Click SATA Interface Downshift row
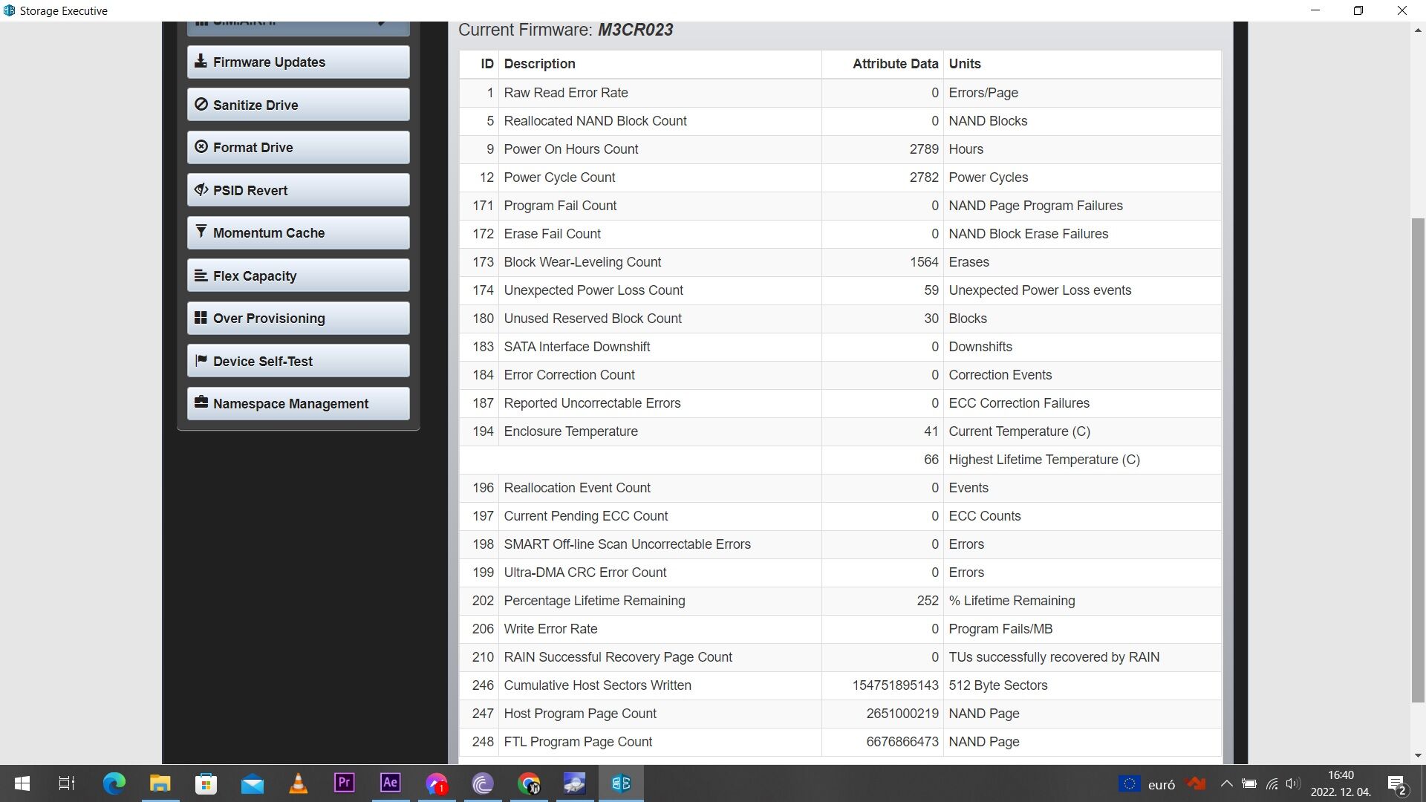This screenshot has height=802, width=1426. [840, 347]
